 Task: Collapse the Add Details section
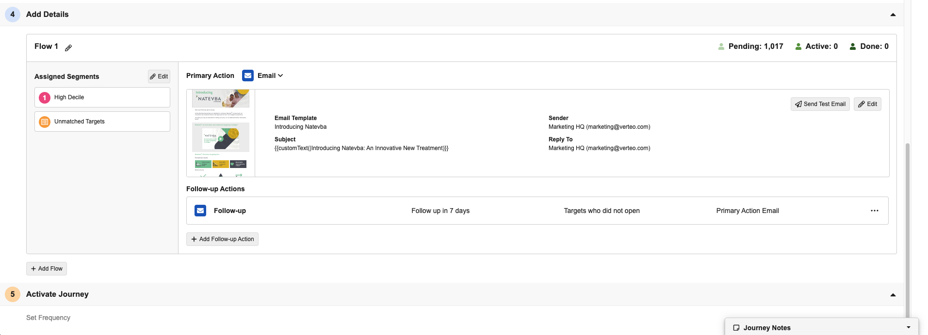point(893,15)
